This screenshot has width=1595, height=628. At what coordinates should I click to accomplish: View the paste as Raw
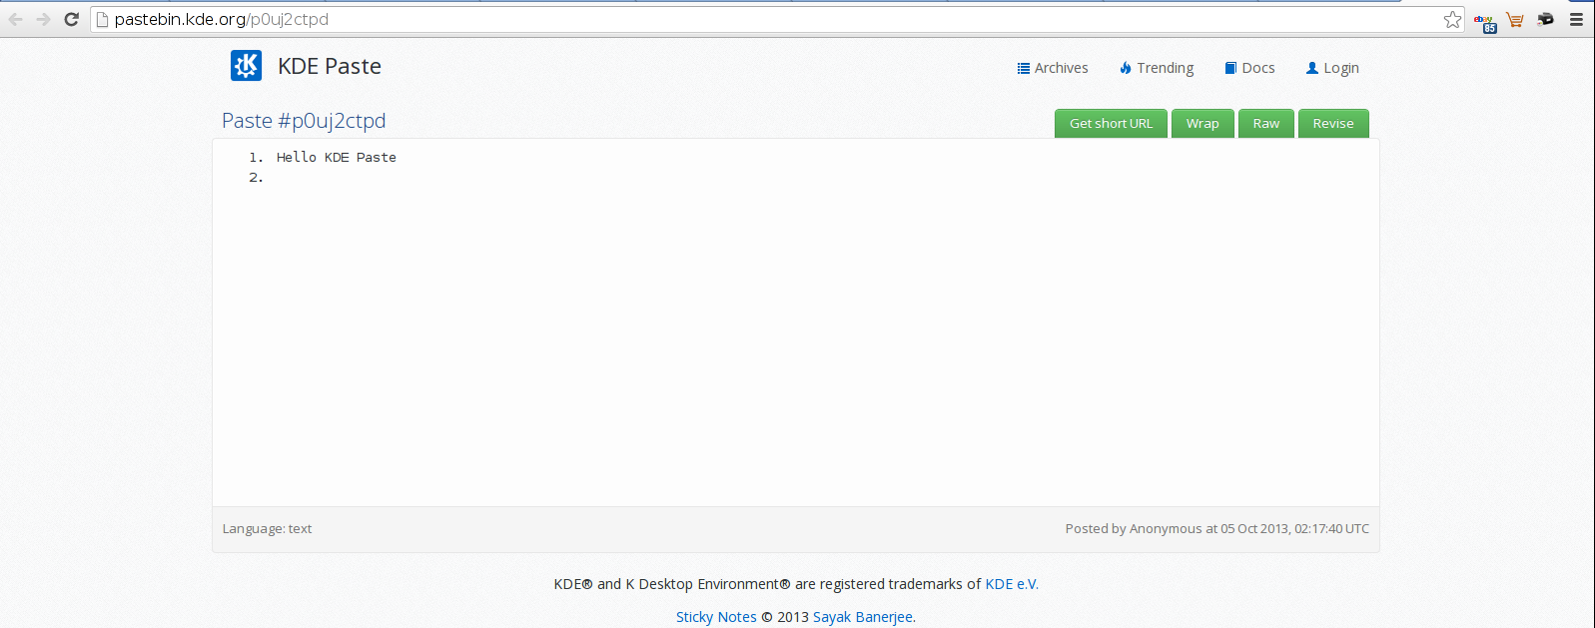1266,124
